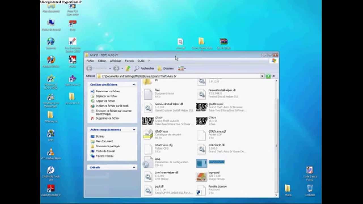363x204 pixels.
Task: Click Envoyer ce fichier par courrier électronique
Action: 113,112
